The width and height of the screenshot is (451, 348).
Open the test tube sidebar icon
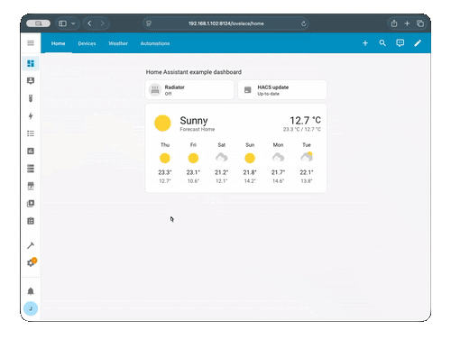click(31, 98)
